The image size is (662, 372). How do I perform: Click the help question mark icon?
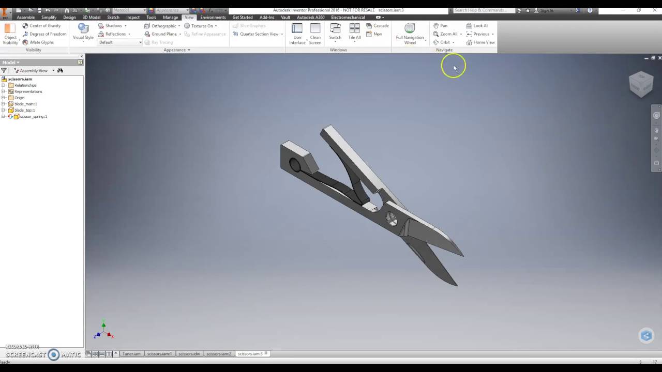(x=590, y=10)
